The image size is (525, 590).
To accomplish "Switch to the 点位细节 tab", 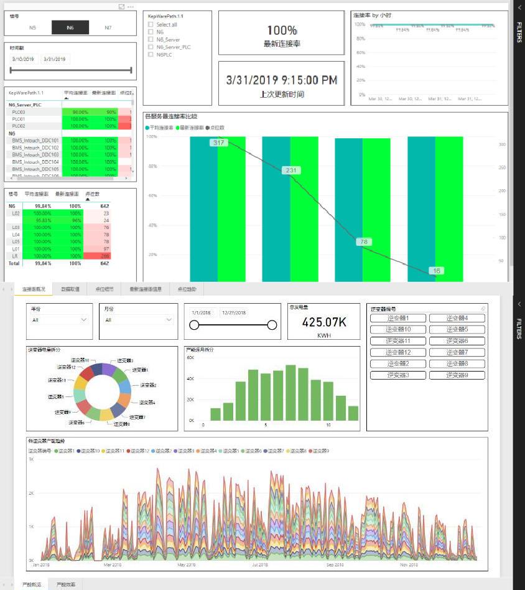I will pos(104,289).
